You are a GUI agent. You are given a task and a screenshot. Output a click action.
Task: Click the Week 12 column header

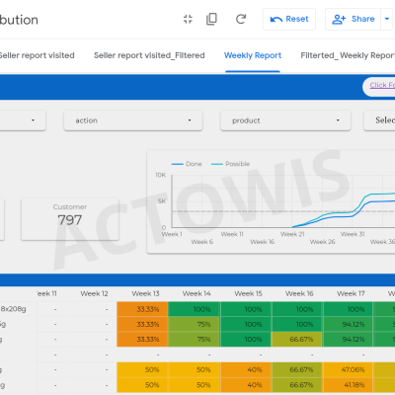(94, 293)
